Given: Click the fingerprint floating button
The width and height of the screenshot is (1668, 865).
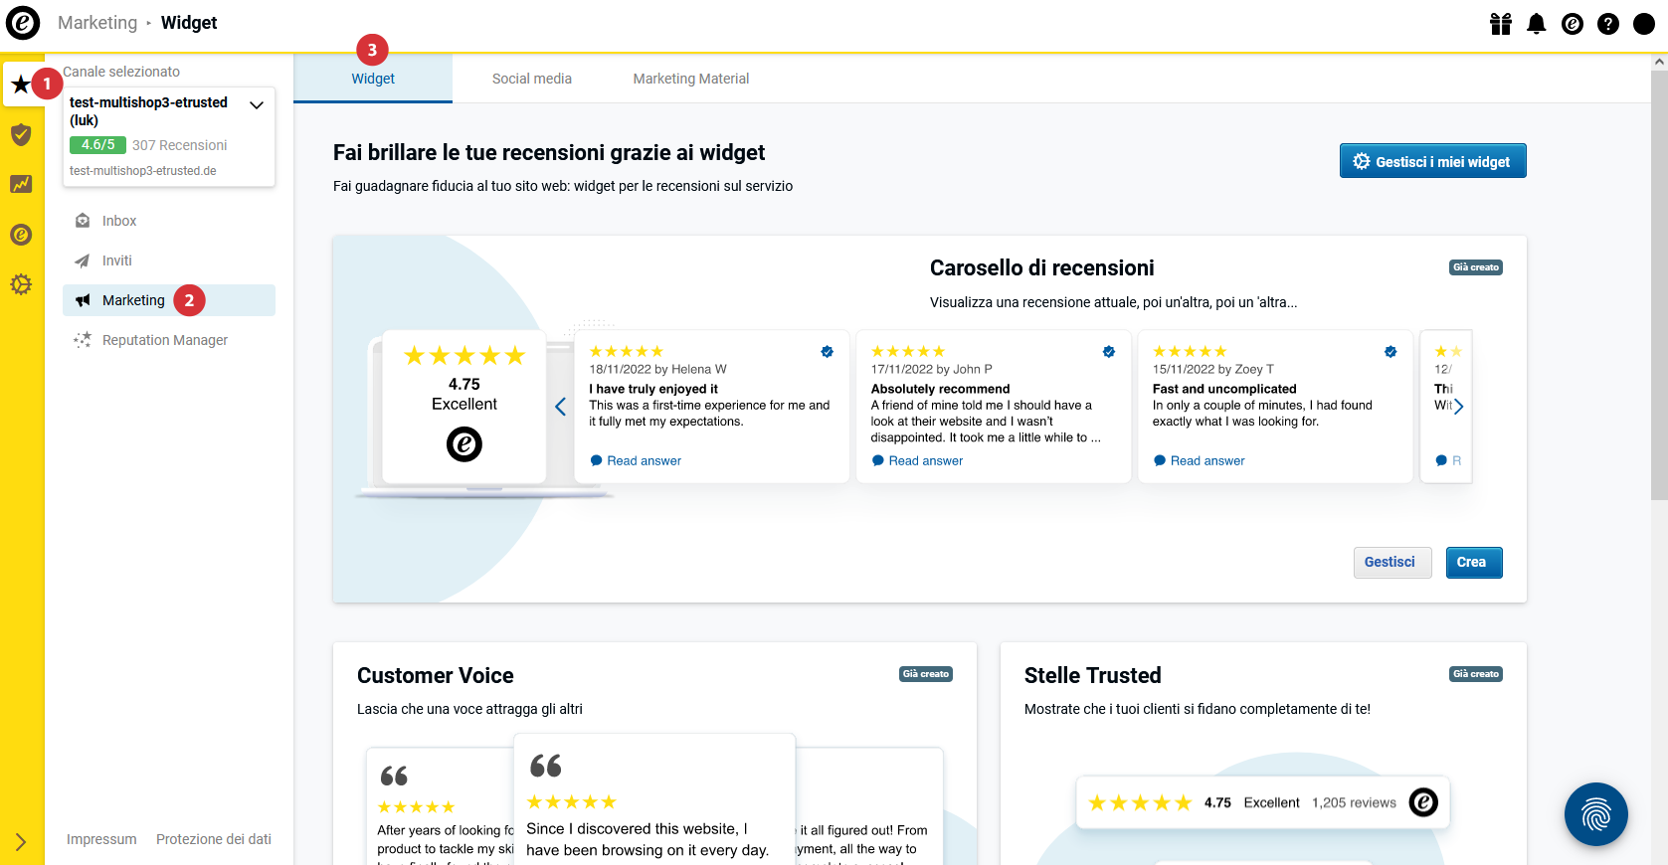Looking at the screenshot, I should [x=1595, y=814].
